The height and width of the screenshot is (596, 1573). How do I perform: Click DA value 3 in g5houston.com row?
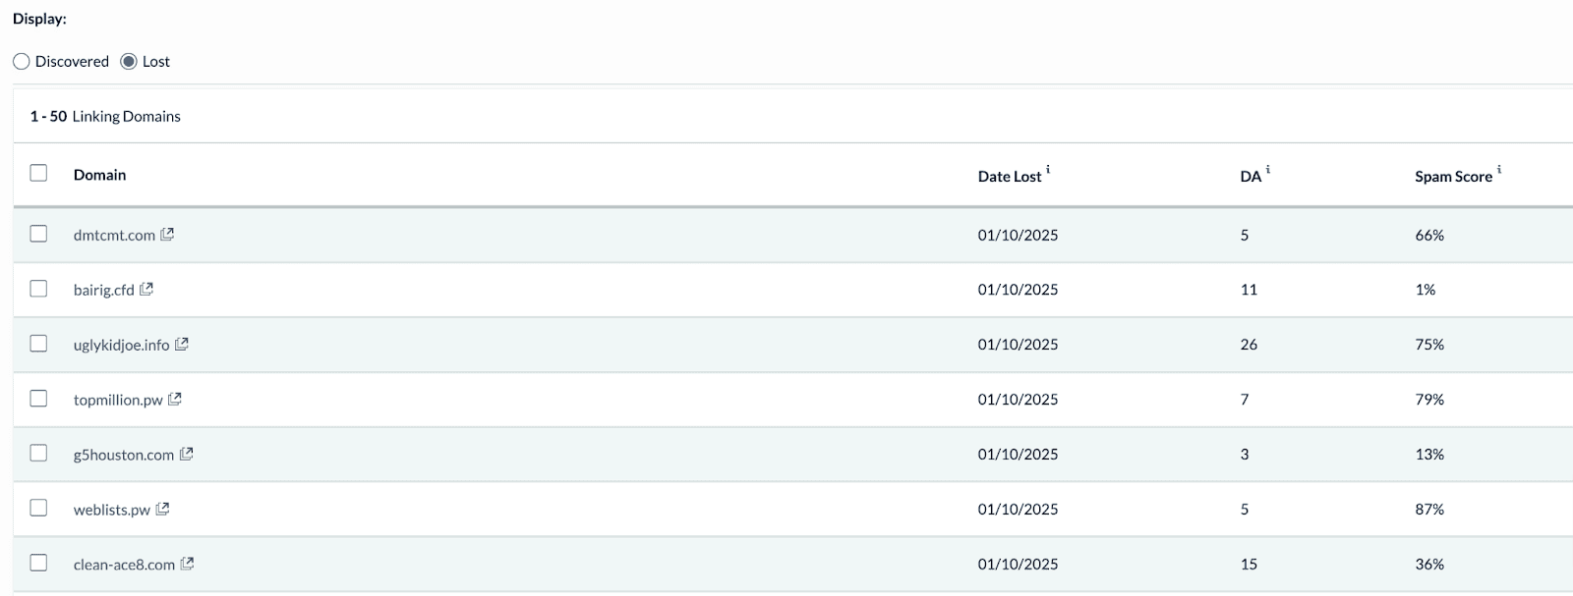click(1245, 456)
